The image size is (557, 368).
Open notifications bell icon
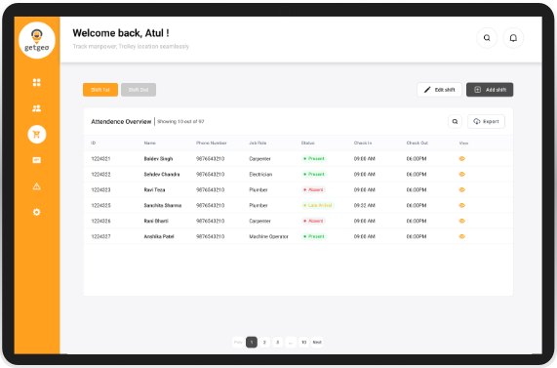pyautogui.click(x=513, y=38)
